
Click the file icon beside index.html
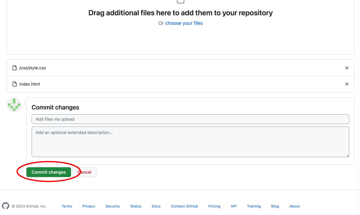(x=15, y=84)
